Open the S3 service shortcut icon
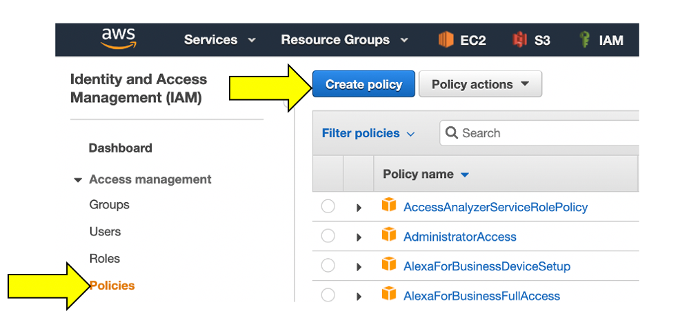Image resolution: width=678 pixels, height=336 pixels. [519, 40]
